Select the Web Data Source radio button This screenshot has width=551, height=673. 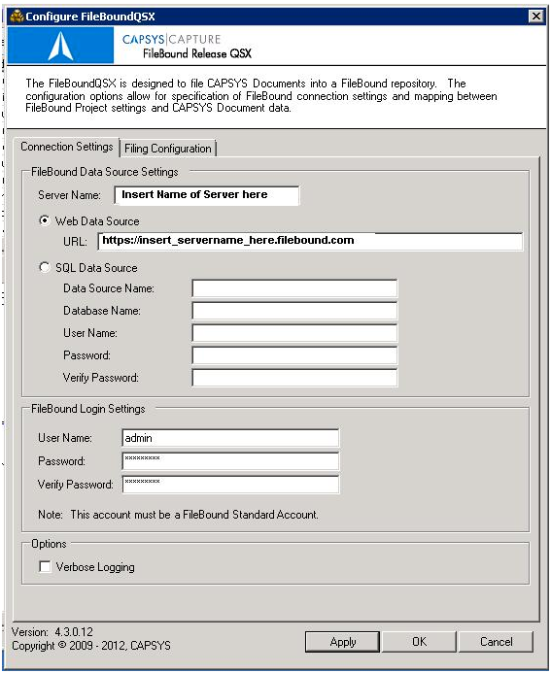point(45,220)
